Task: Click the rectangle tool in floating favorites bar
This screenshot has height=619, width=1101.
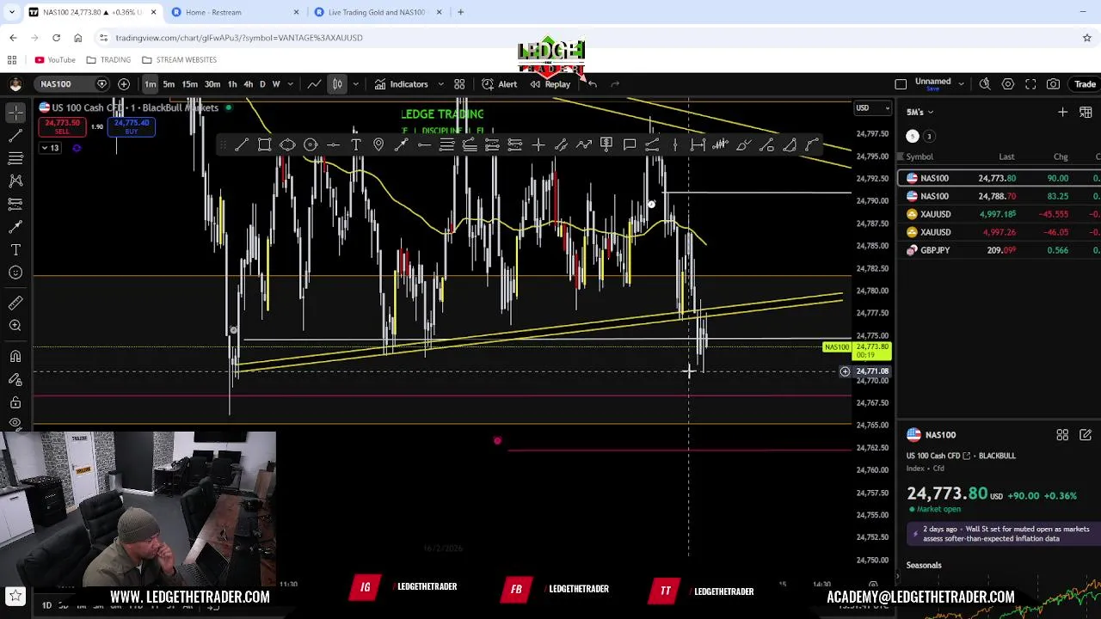Action: click(x=265, y=144)
